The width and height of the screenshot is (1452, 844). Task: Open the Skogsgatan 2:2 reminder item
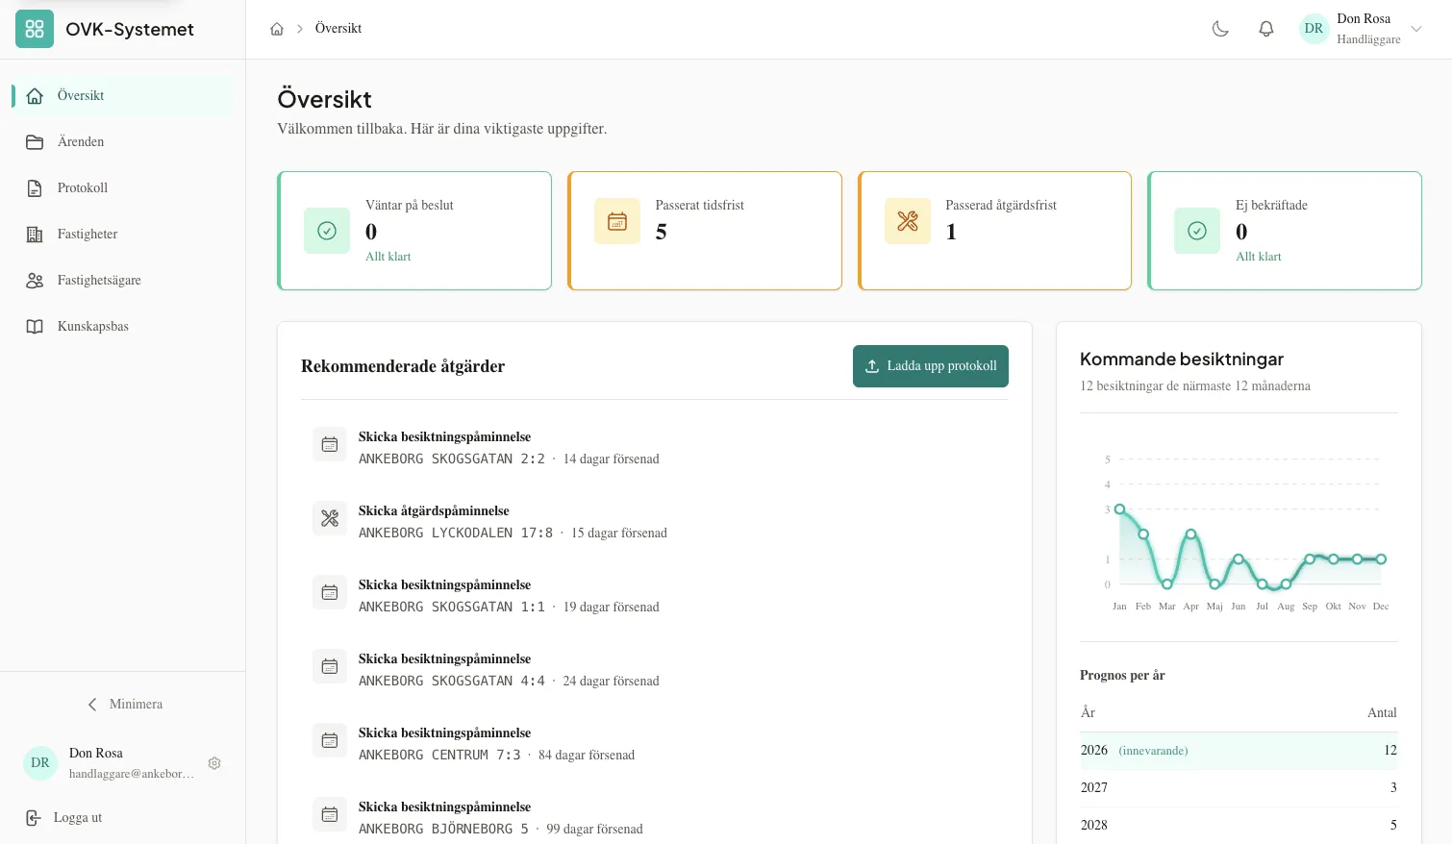tap(509, 448)
